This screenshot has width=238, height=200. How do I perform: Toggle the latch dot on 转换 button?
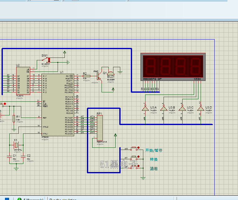(x=138, y=157)
